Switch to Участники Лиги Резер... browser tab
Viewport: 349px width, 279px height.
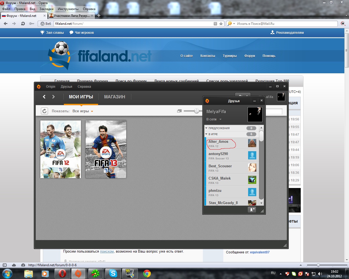click(x=71, y=16)
